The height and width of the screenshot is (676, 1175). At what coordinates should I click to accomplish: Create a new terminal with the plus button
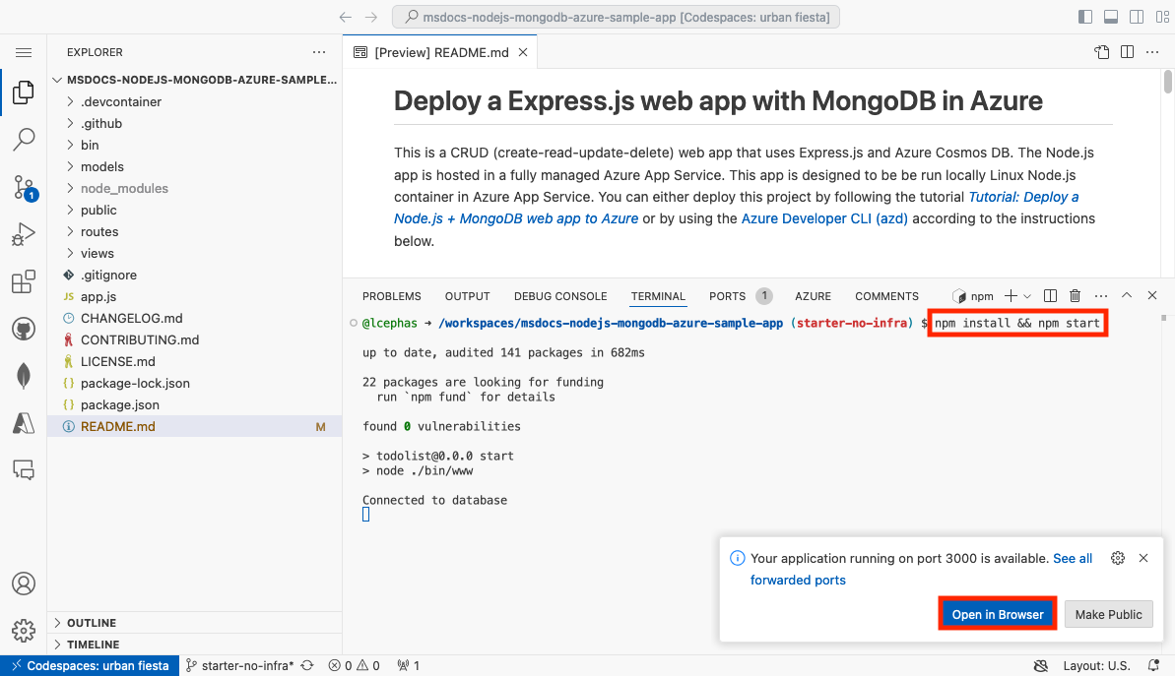click(1010, 295)
